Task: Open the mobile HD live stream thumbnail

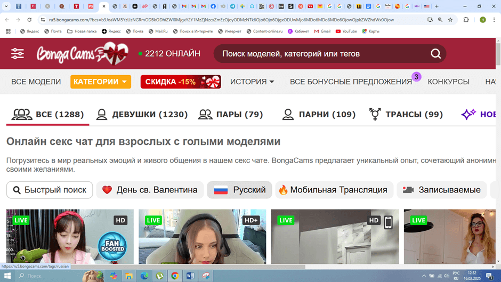Action: (x=335, y=237)
